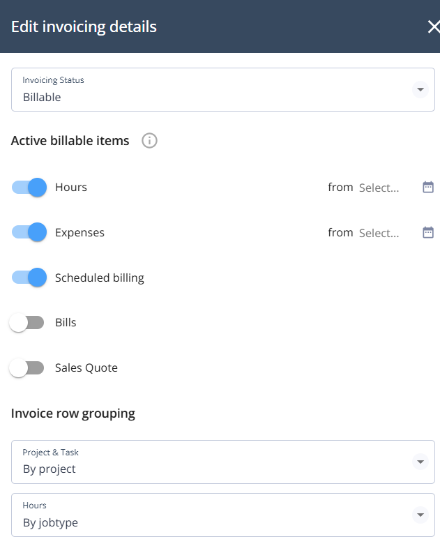Open the Hours grouping dropdown arrow
The height and width of the screenshot is (546, 440).
tap(420, 515)
